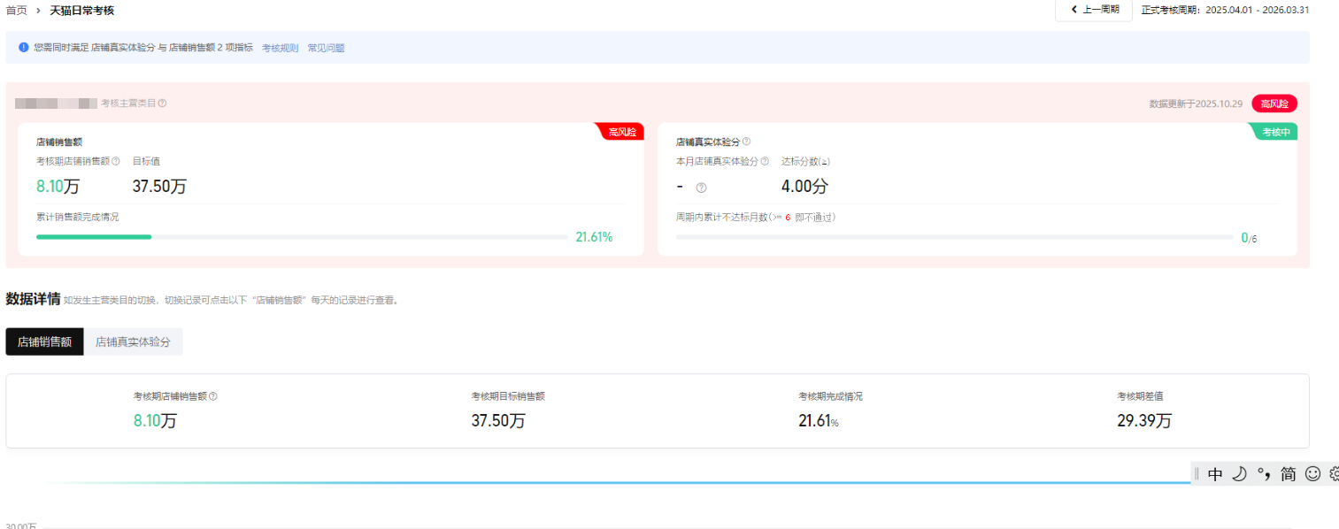Toggle IME punctuation mode button

click(x=1264, y=474)
